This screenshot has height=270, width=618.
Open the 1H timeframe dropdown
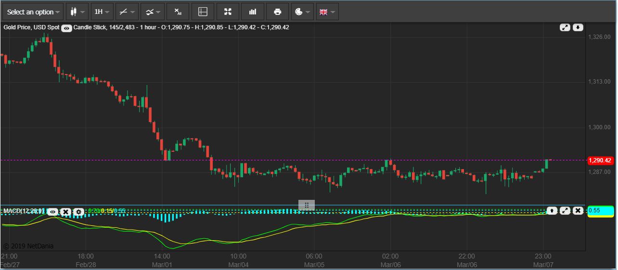(x=102, y=12)
